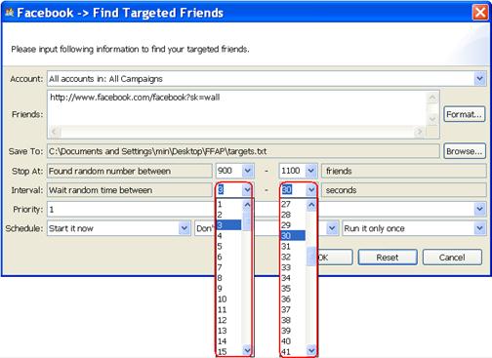Choose 35 in the right interval list

coord(293,289)
